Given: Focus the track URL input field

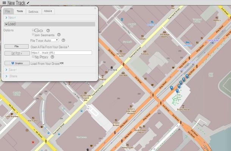Looking at the screenshot, I should 62,52.
